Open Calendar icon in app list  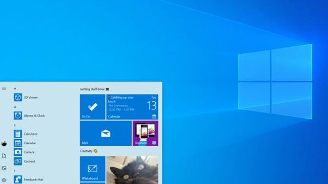tap(18, 143)
